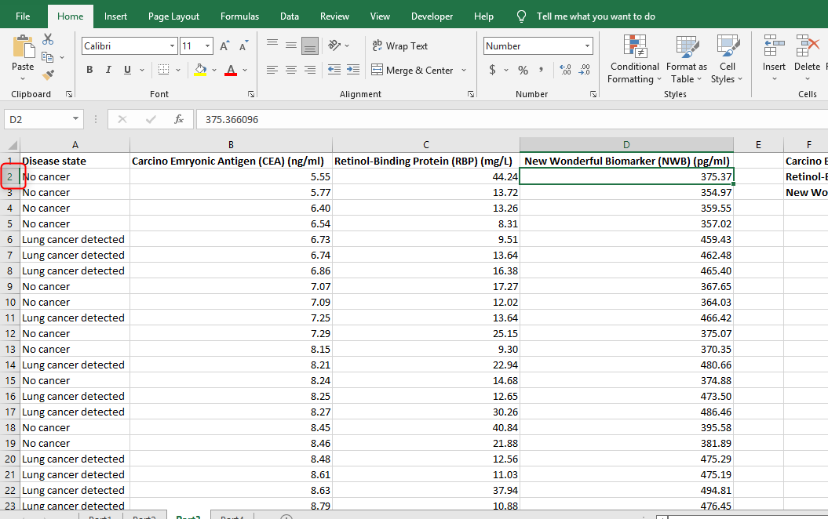Open the Font group dialog launcher
This screenshot has height=519, width=828.
tap(251, 94)
